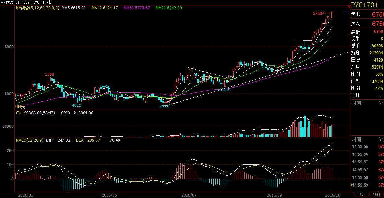Click the 持仓 213904 row
384x198 pixels.
coord(367,53)
